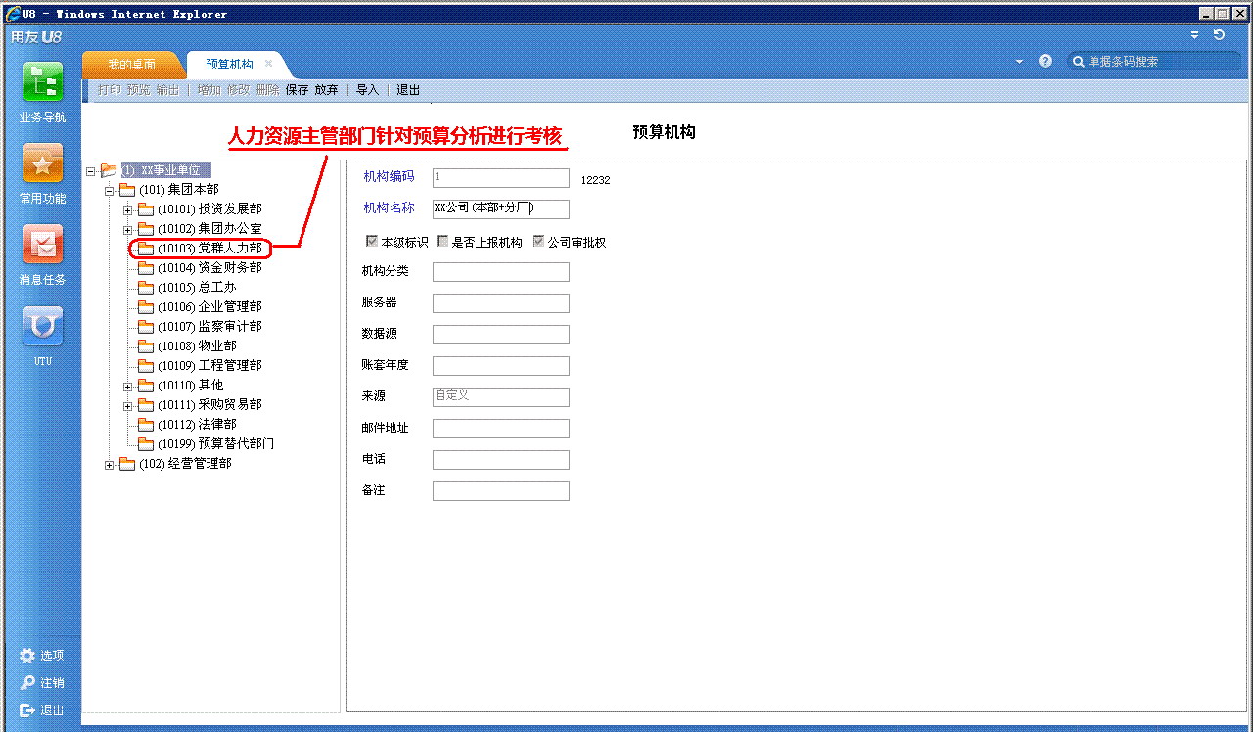The height and width of the screenshot is (732, 1253).
Task: Click the folder icon of (10107) 监察审计部
Action: tap(146, 327)
